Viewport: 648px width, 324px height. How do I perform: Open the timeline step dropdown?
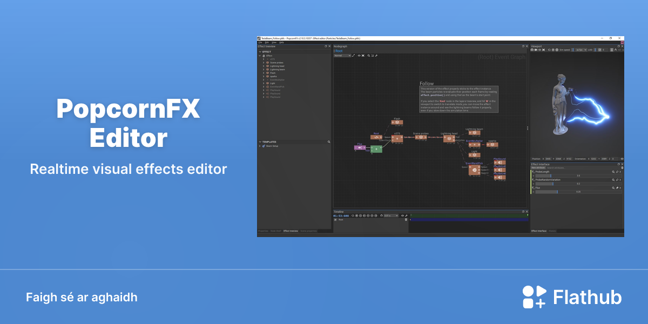pos(391,215)
